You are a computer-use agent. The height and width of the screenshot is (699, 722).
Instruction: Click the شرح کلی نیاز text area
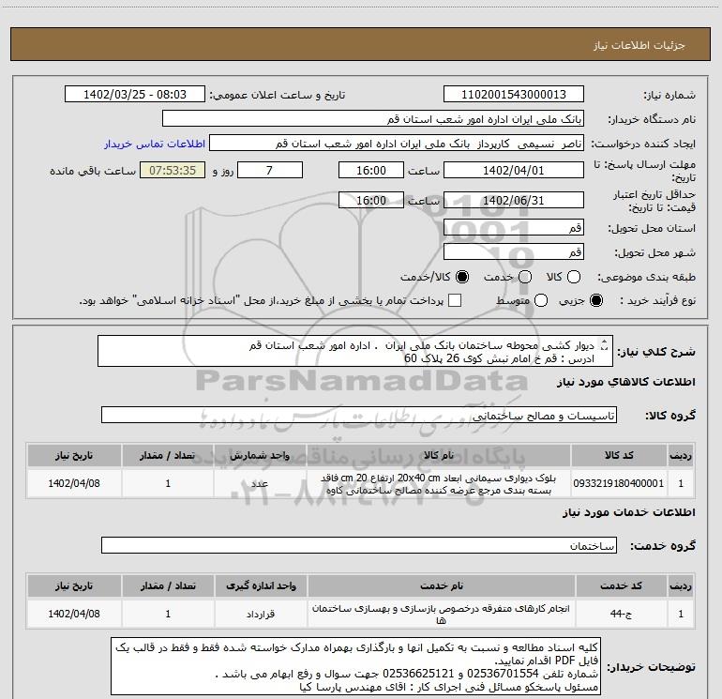click(x=355, y=352)
